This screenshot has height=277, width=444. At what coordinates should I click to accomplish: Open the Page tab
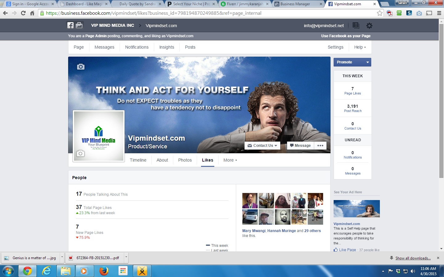click(79, 47)
